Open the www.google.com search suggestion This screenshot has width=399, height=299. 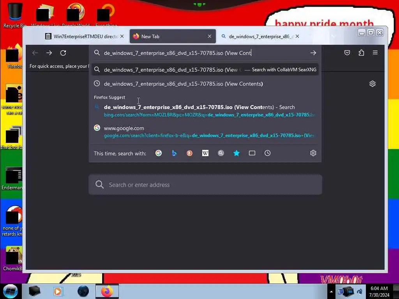205,132
